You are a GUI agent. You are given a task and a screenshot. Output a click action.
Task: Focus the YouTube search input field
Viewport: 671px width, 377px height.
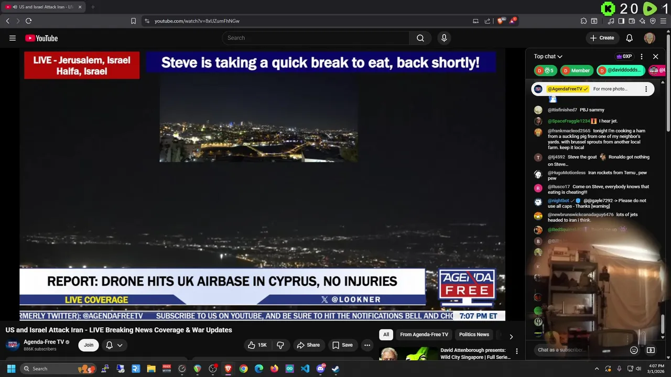(x=316, y=38)
